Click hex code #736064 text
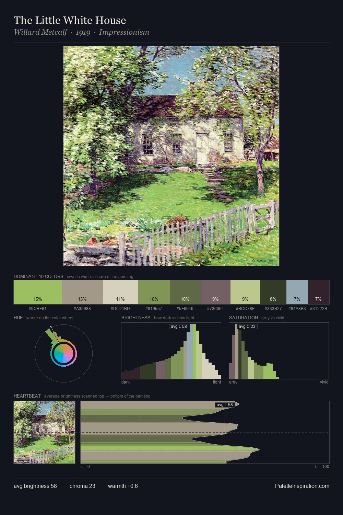The height and width of the screenshot is (515, 343). click(x=216, y=308)
